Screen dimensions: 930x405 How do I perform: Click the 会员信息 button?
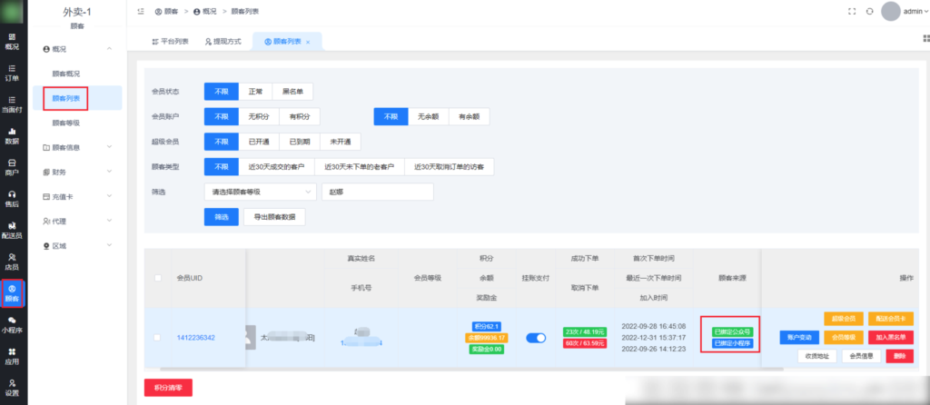click(x=861, y=356)
